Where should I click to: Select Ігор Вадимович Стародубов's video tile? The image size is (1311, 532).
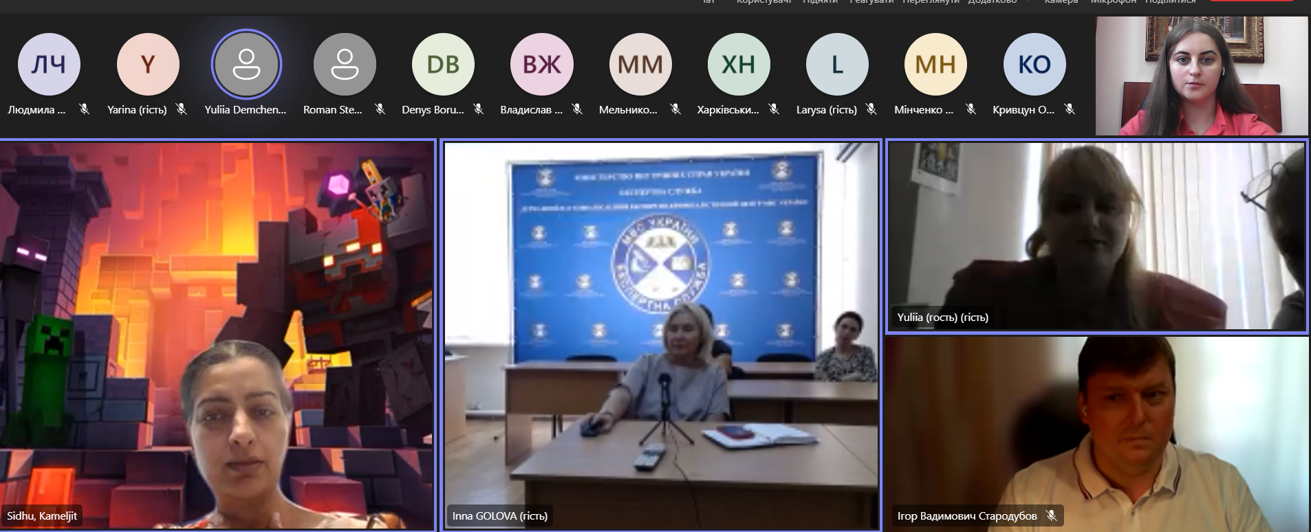tap(1097, 434)
